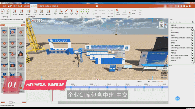This screenshot has width=195, height=109.
Task: Click the 导入 import icon
Action: (x=3, y=12)
